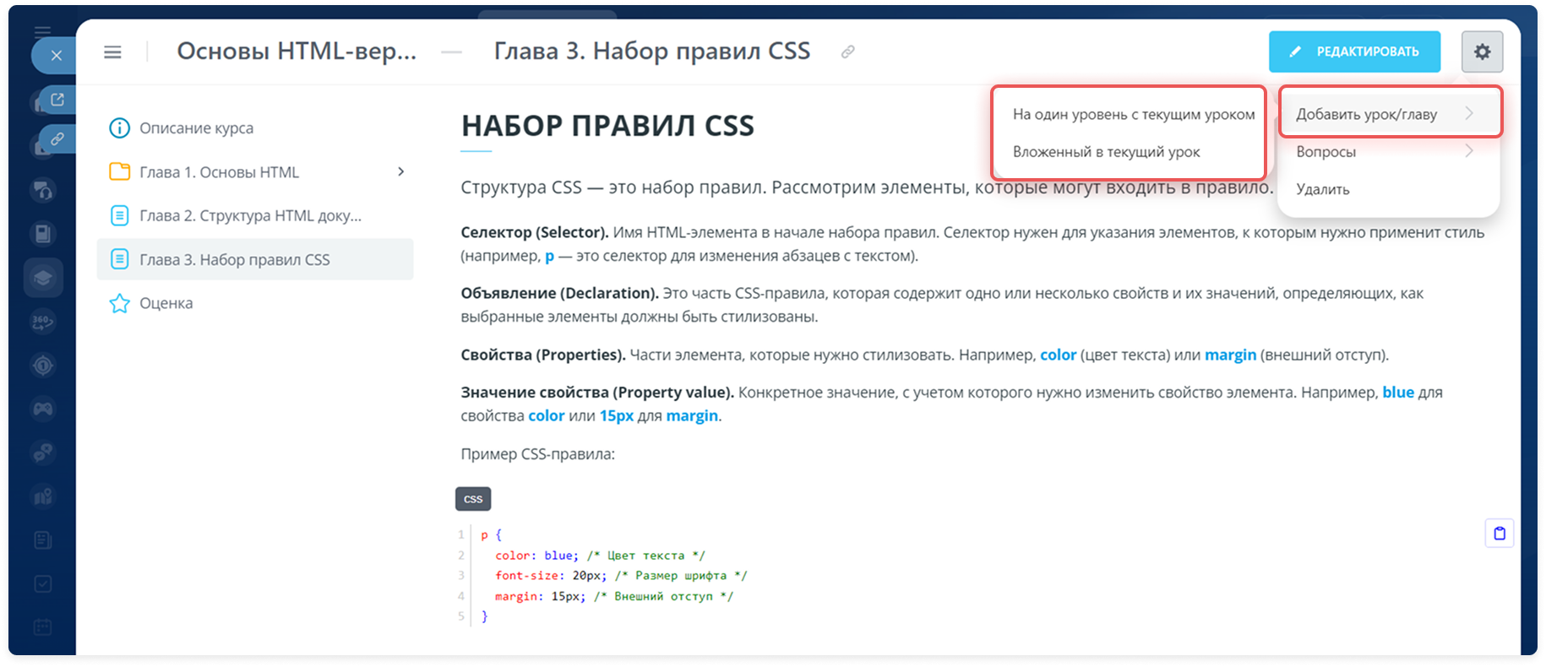Viewport: 1546px width, 667px height.
Task: Open the headset support icon in sidebar
Action: 43,191
